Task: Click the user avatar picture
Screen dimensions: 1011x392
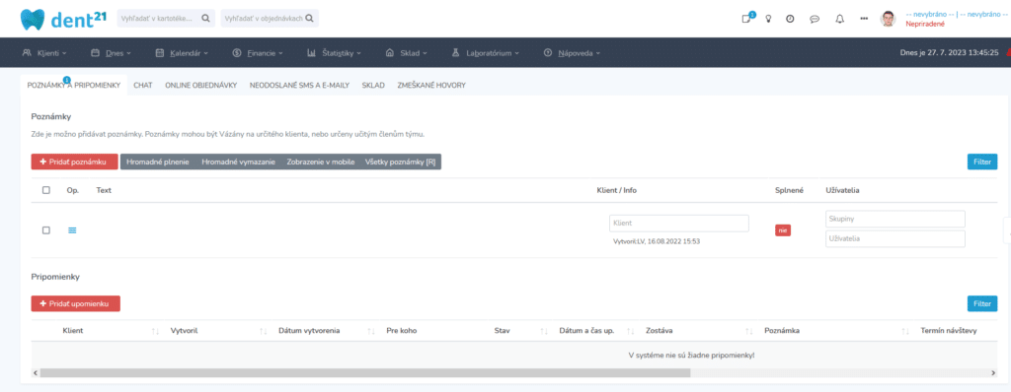Action: [888, 19]
